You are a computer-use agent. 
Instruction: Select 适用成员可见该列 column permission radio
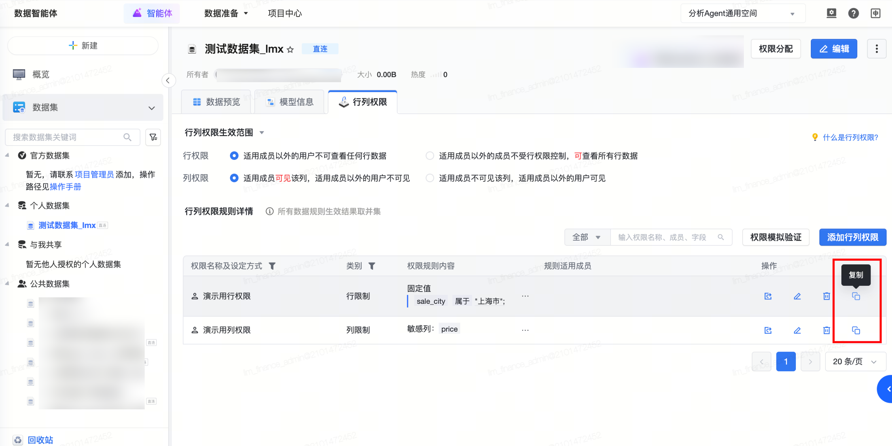tap(234, 178)
